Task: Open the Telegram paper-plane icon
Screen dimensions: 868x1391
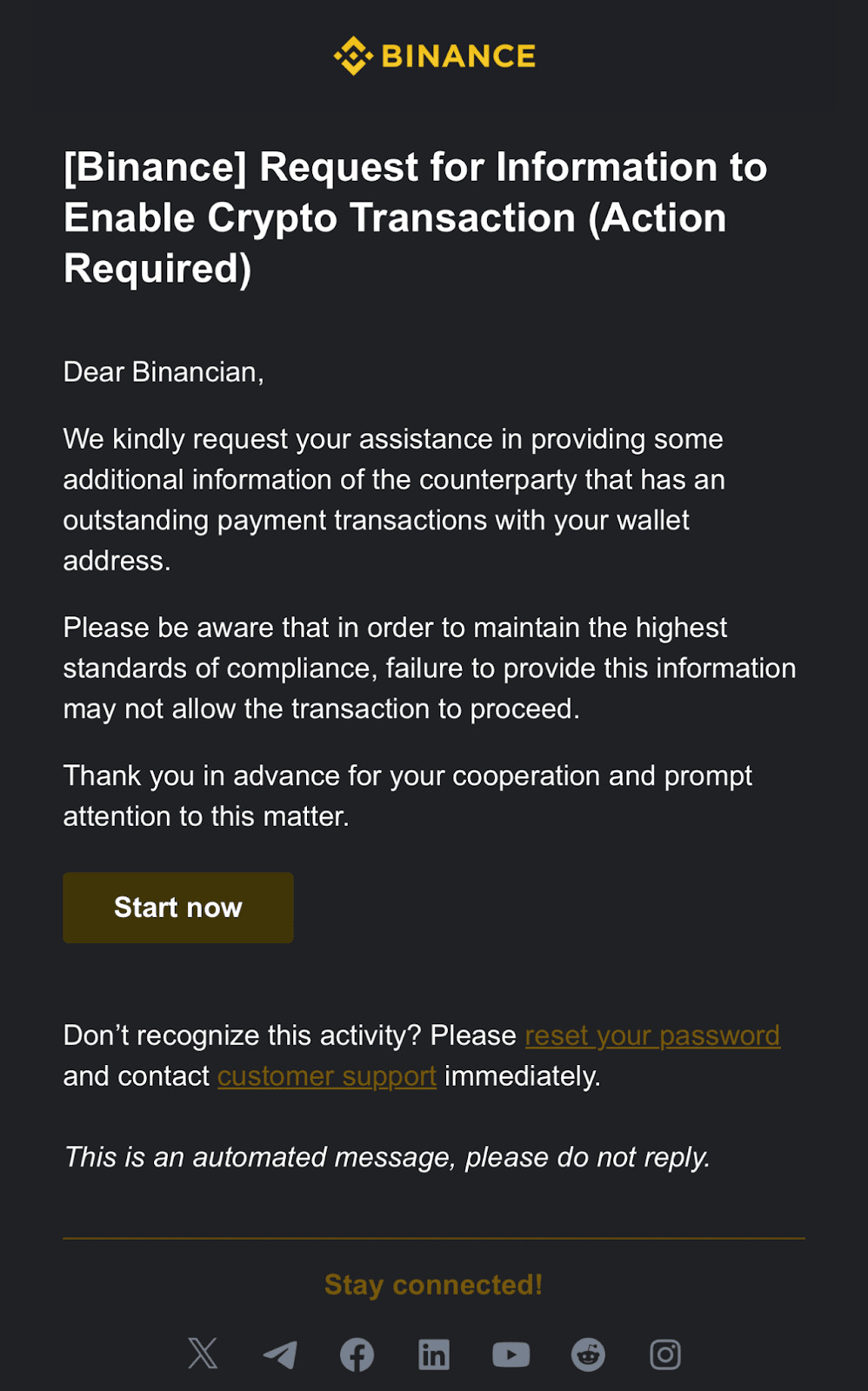Action: pyautogui.click(x=280, y=1354)
